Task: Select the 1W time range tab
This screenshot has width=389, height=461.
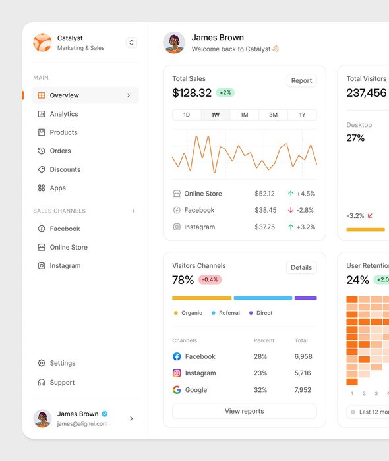Action: 216,115
